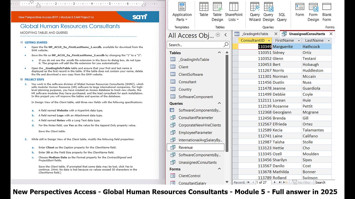Click the current record number box
This screenshot has width=355, height=199.
click(x=264, y=182)
